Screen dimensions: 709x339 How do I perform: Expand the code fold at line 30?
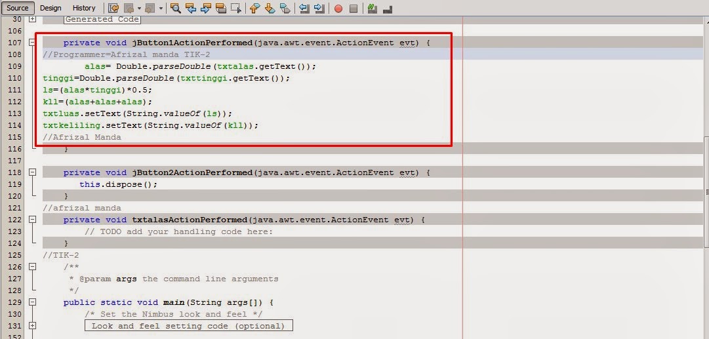point(32,20)
